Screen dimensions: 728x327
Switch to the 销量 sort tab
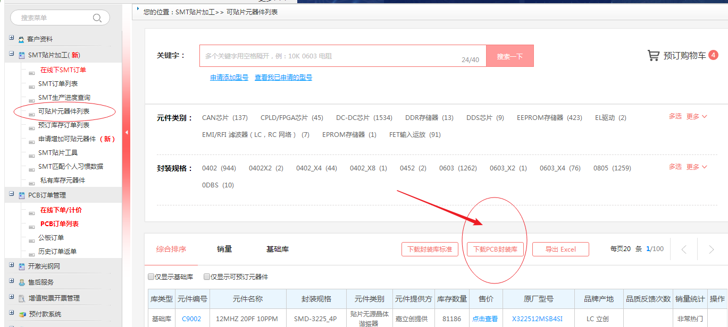click(x=224, y=249)
